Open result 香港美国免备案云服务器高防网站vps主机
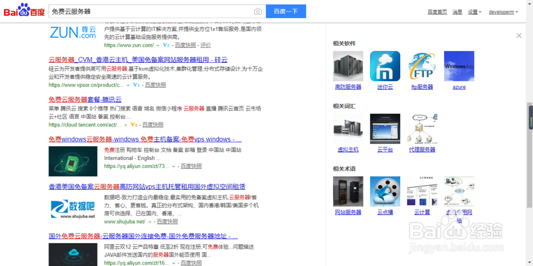 (x=147, y=187)
